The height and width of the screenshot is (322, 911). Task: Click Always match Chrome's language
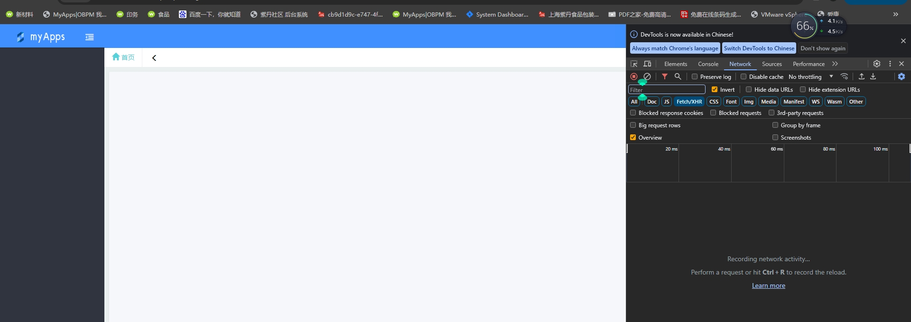click(675, 48)
